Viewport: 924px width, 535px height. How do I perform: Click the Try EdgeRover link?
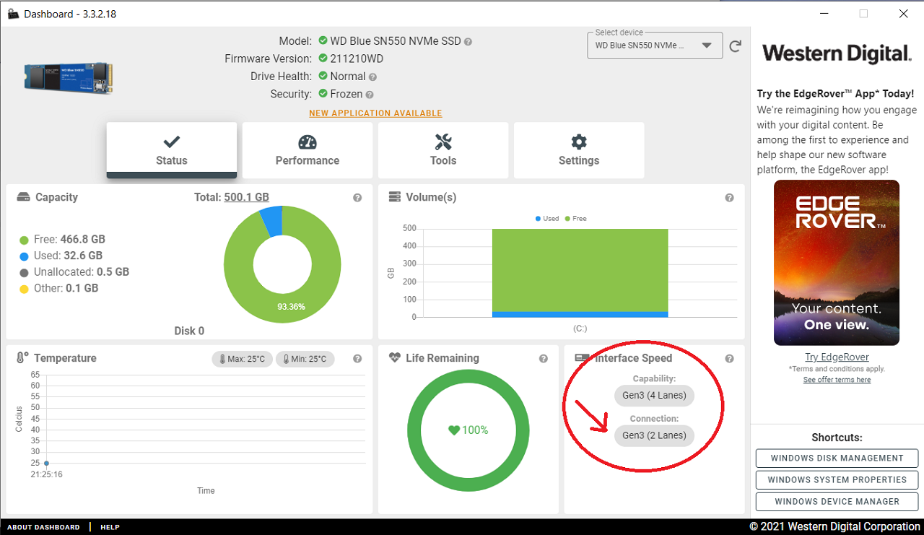coord(837,357)
